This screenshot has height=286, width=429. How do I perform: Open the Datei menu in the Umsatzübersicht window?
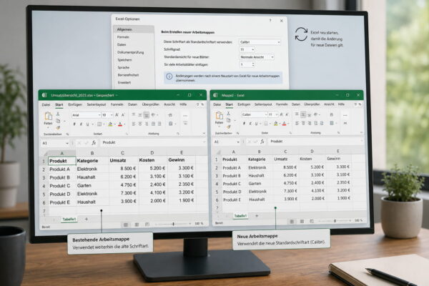[x=46, y=105]
